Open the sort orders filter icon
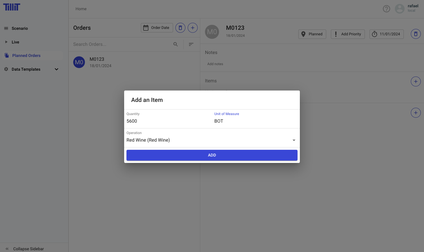This screenshot has height=252, width=424. tap(191, 44)
